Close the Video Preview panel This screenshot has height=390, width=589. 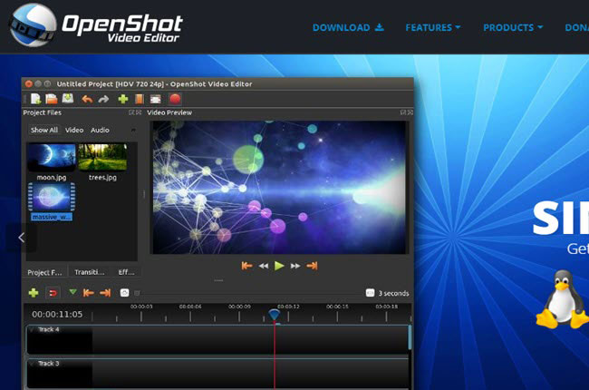coord(410,112)
